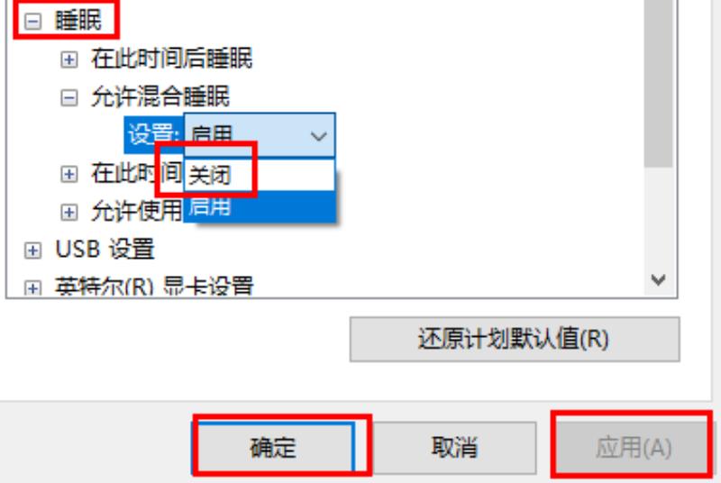Select the USB 设置 tree label
Viewport: 721px width, 483px height.
[x=105, y=250]
